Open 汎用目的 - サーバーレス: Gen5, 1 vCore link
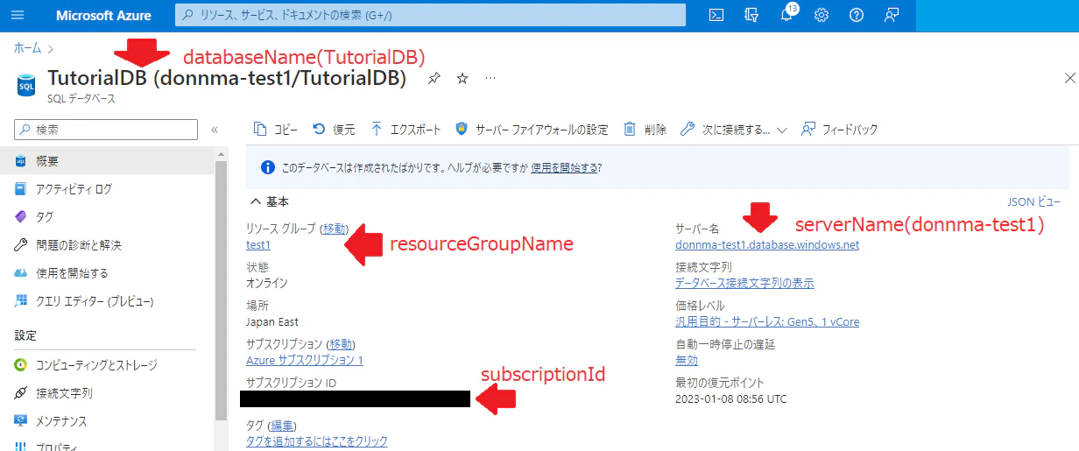 pos(767,321)
